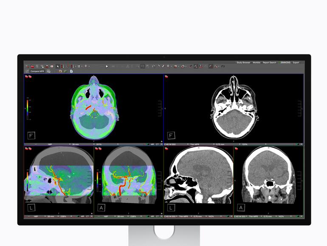The image size is (327, 246).
Task: Click the black binoculars icon at the toolbar's right end
Action: [223, 66]
